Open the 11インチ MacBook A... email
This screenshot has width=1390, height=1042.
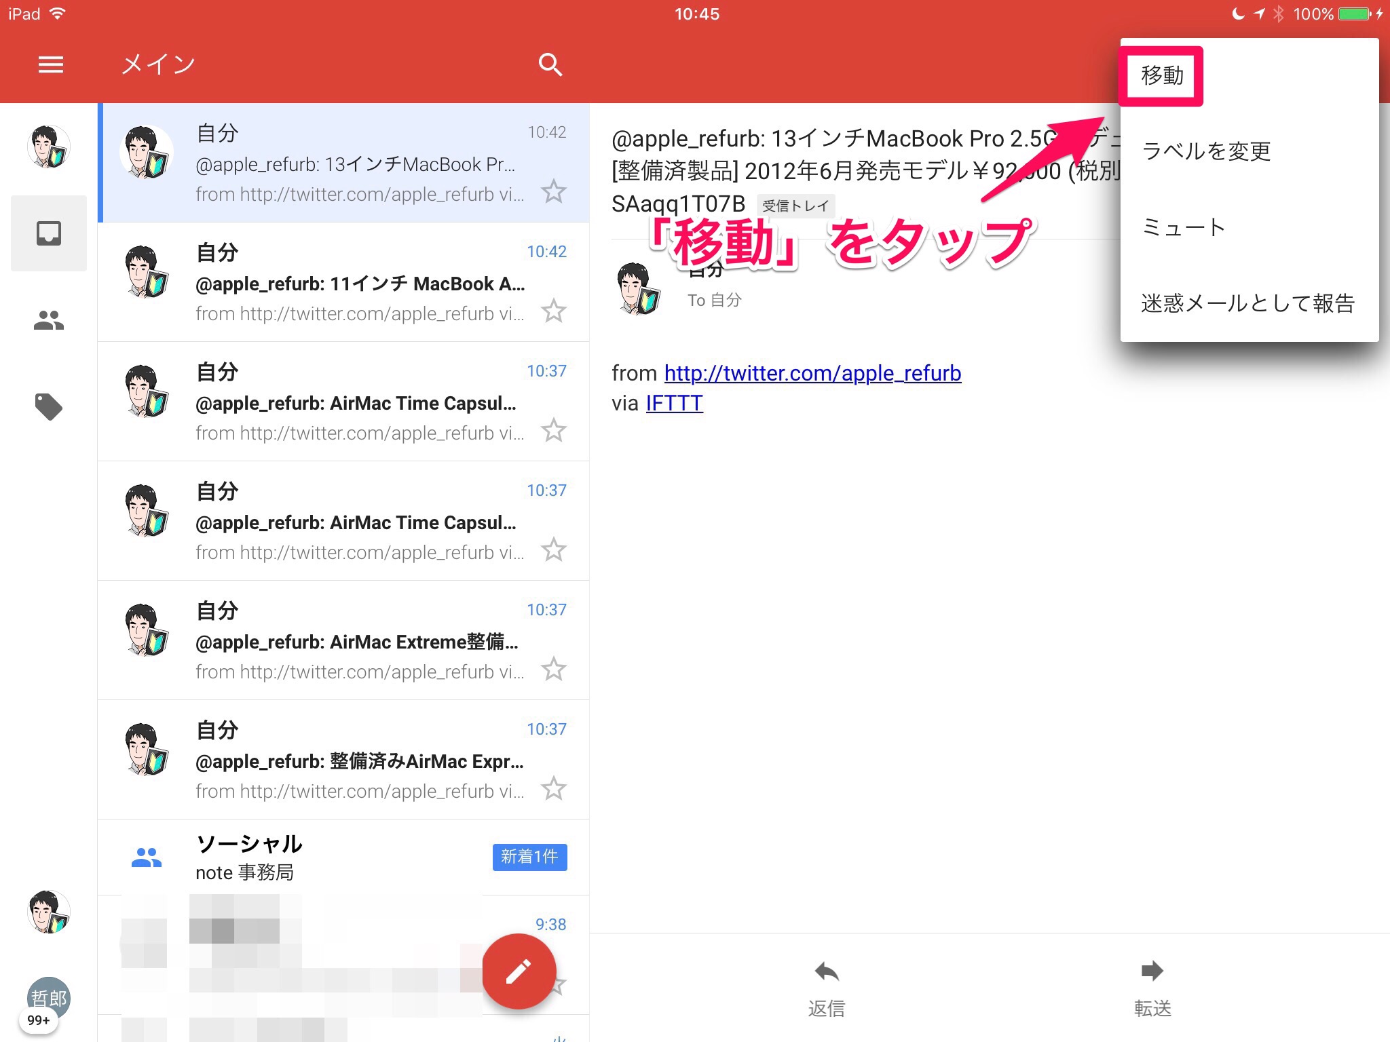click(343, 282)
